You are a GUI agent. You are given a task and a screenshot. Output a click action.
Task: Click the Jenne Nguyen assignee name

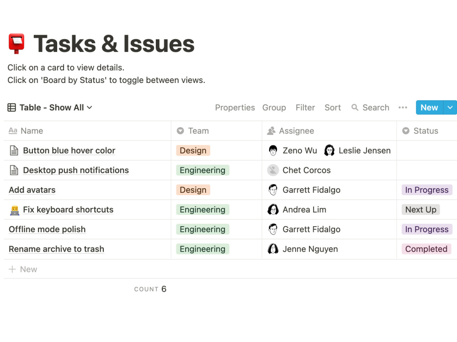click(310, 249)
